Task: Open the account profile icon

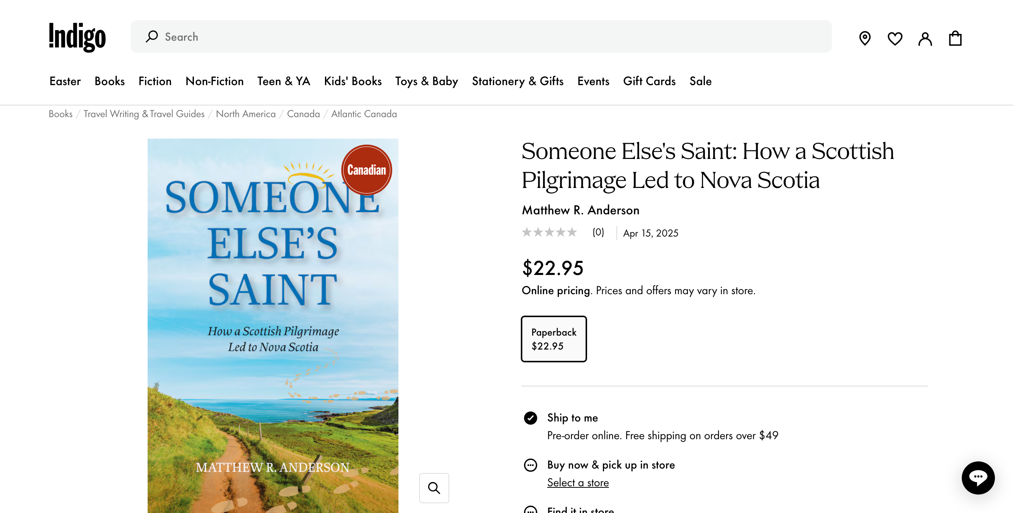Action: (925, 38)
